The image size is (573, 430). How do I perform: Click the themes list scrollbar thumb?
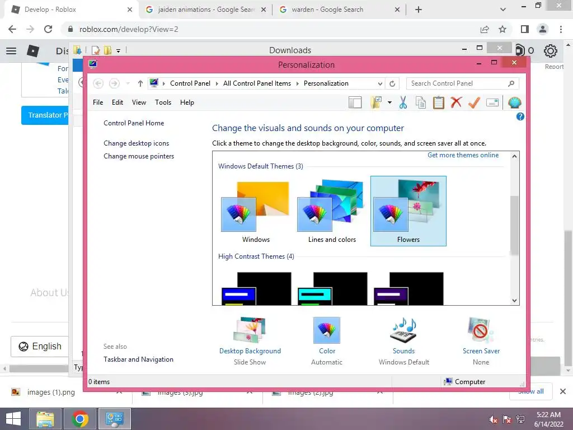click(x=514, y=225)
